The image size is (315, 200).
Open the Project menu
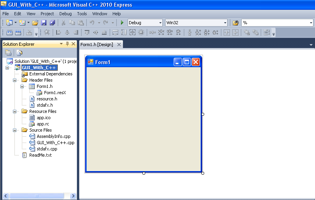coord(47,14)
